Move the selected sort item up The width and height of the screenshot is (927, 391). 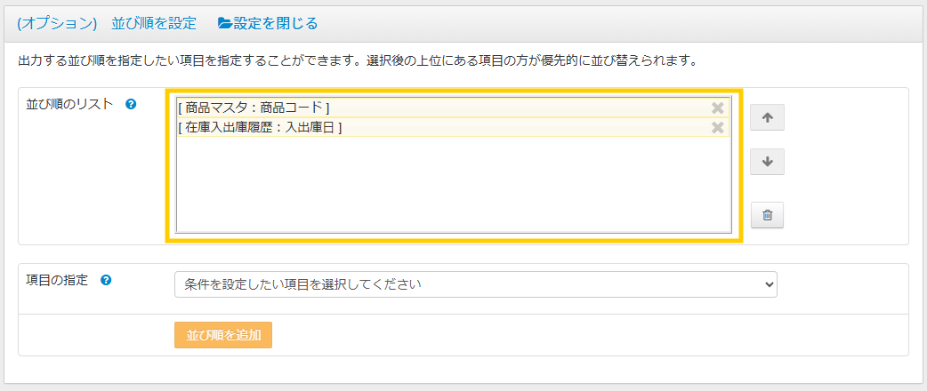(767, 116)
